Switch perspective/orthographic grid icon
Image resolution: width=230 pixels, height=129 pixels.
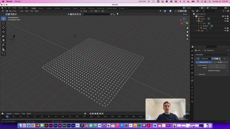point(187,39)
